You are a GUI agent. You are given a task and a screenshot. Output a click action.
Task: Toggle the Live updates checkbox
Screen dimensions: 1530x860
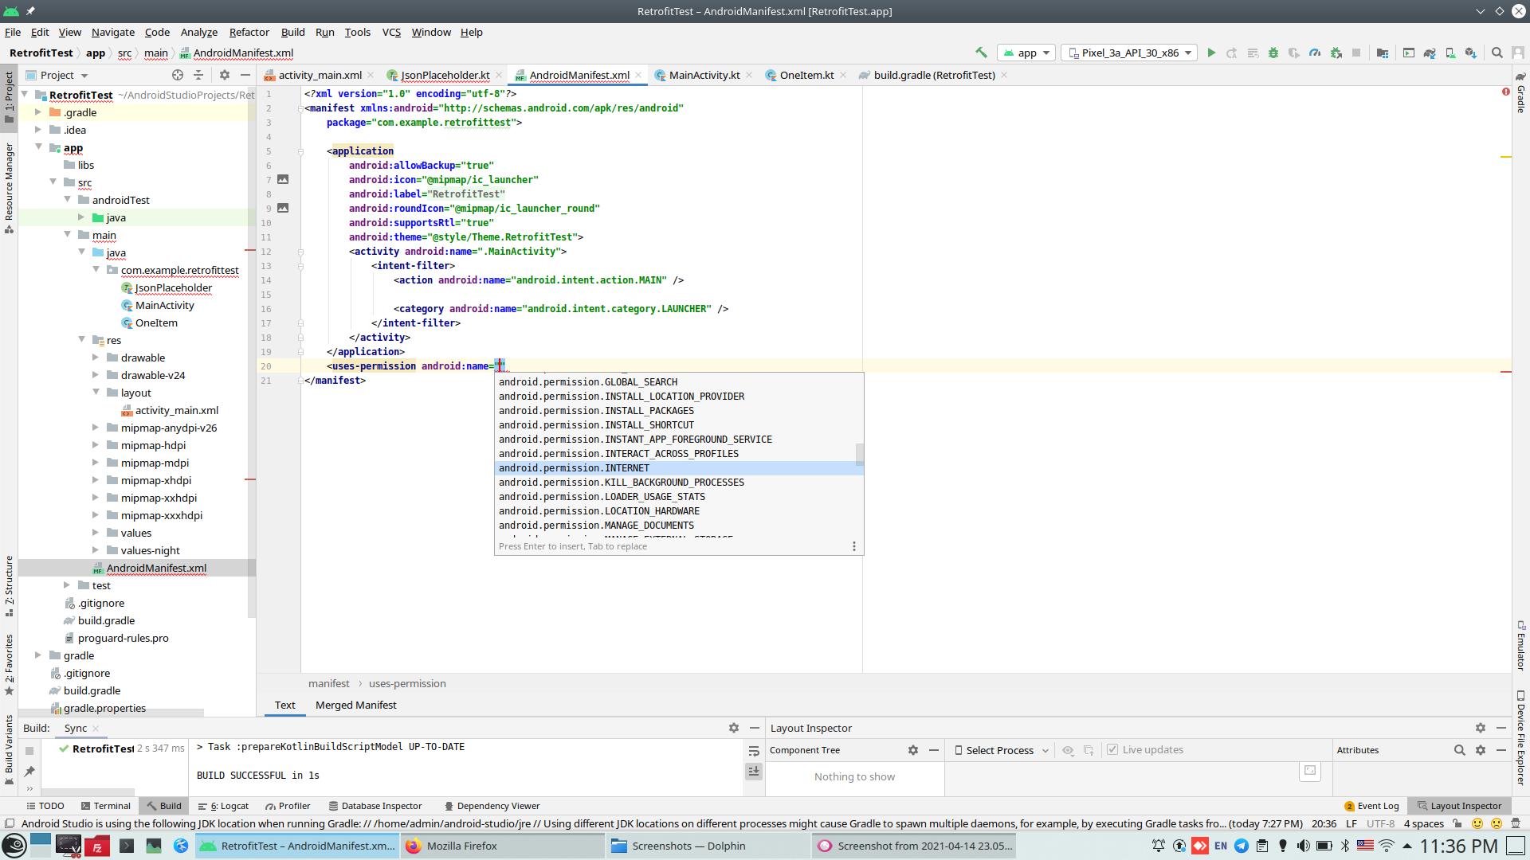click(x=1112, y=749)
